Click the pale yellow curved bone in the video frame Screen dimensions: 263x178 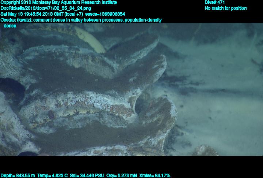[91, 40]
